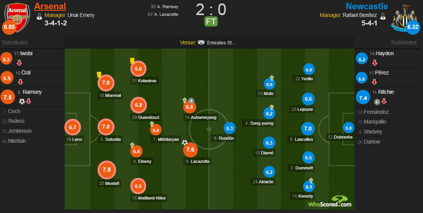Click Unai Emery's manager silhouette icon
Image resolution: width=423 pixels, height=213 pixels.
(39, 16)
